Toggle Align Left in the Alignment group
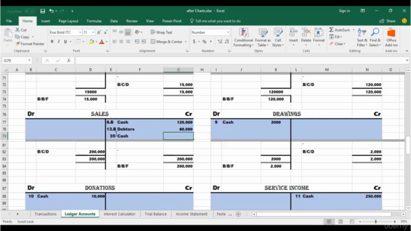The image size is (411, 231). click(114, 42)
